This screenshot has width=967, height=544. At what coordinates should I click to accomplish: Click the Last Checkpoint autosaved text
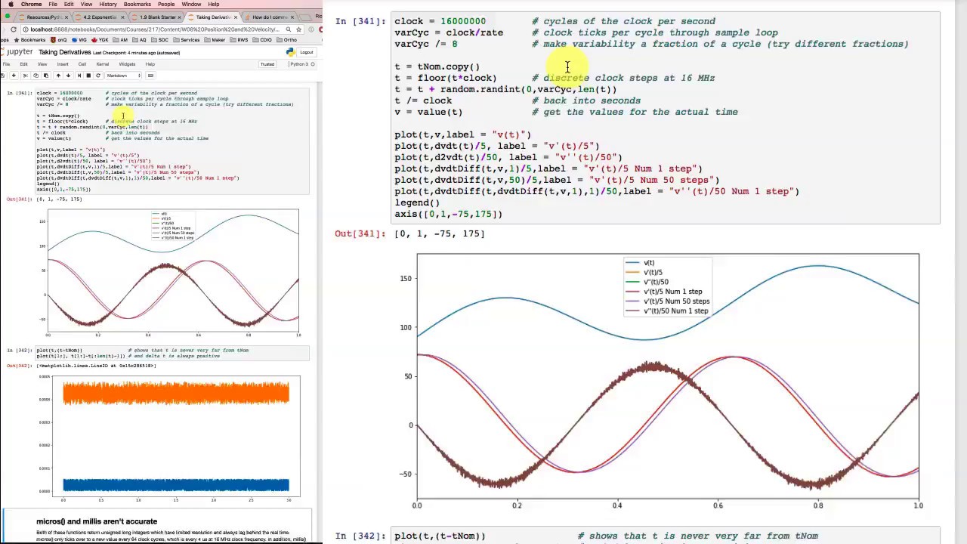136,53
